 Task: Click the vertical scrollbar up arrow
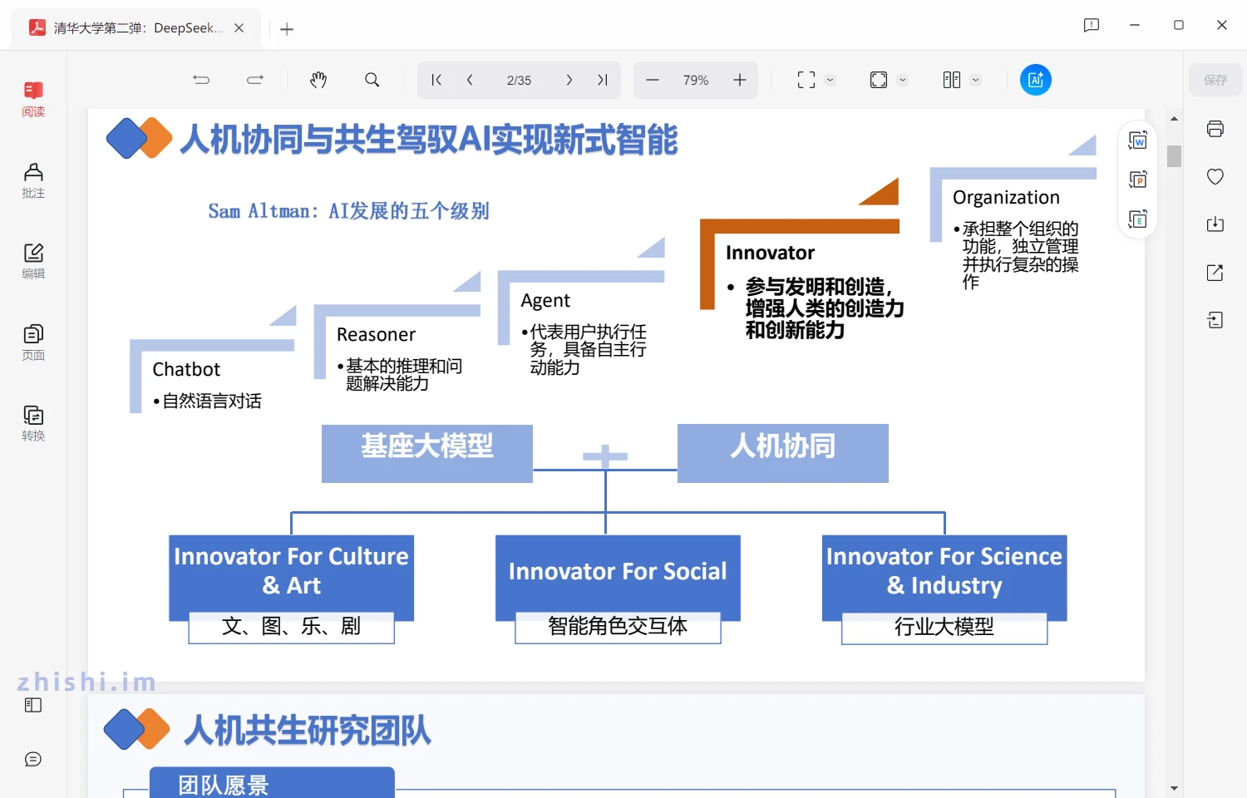click(x=1174, y=119)
